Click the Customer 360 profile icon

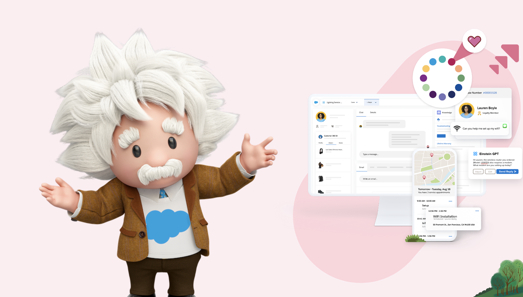coord(321,136)
